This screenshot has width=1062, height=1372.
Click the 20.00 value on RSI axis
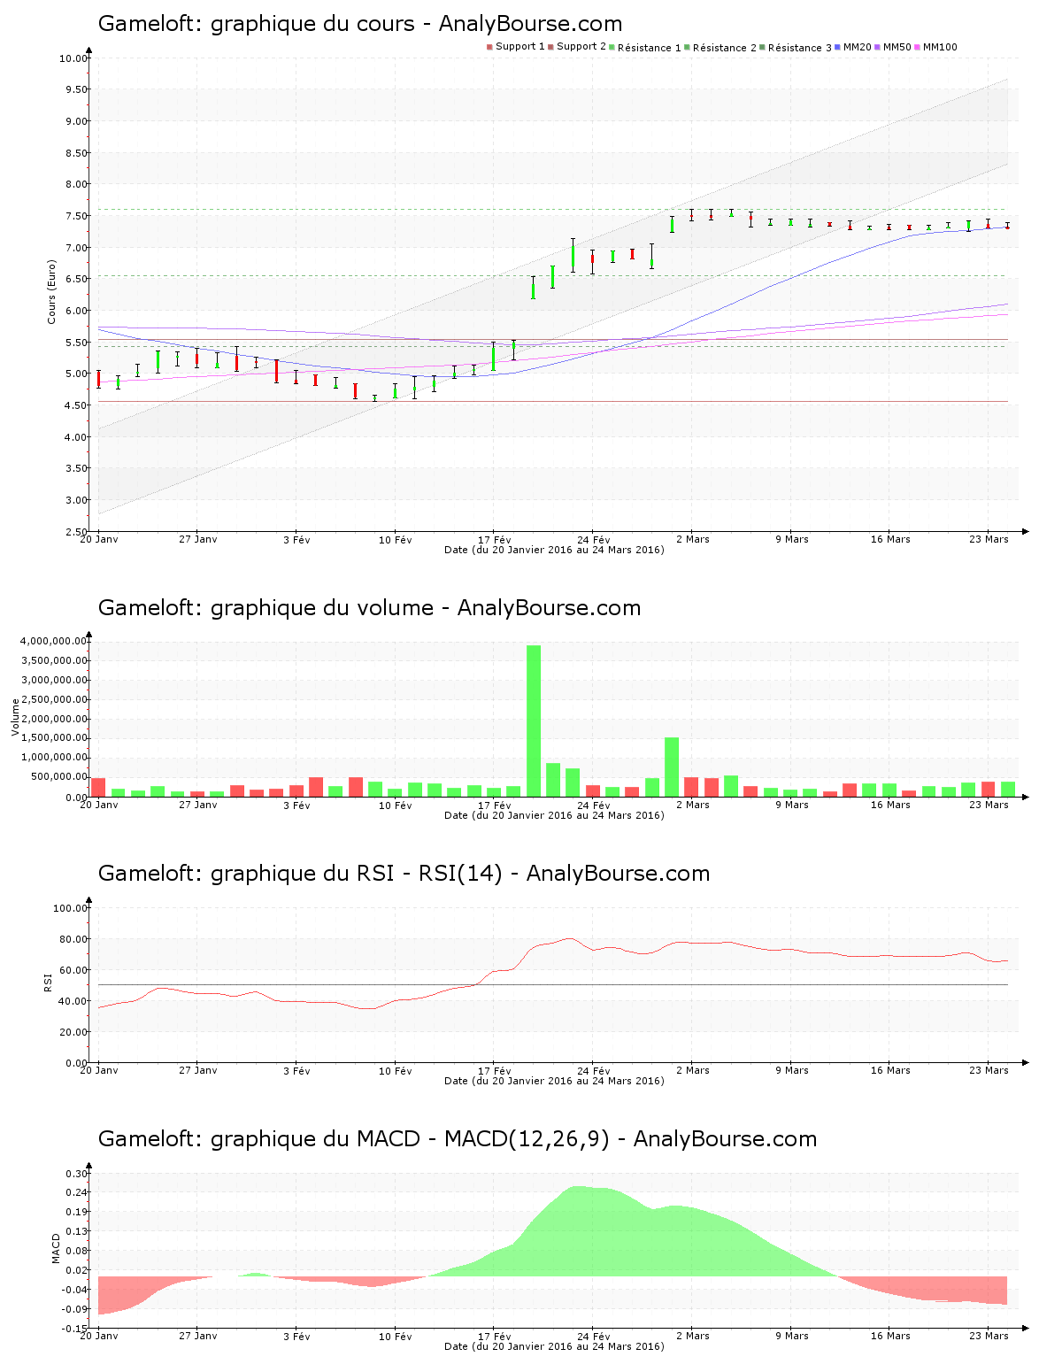73,1032
